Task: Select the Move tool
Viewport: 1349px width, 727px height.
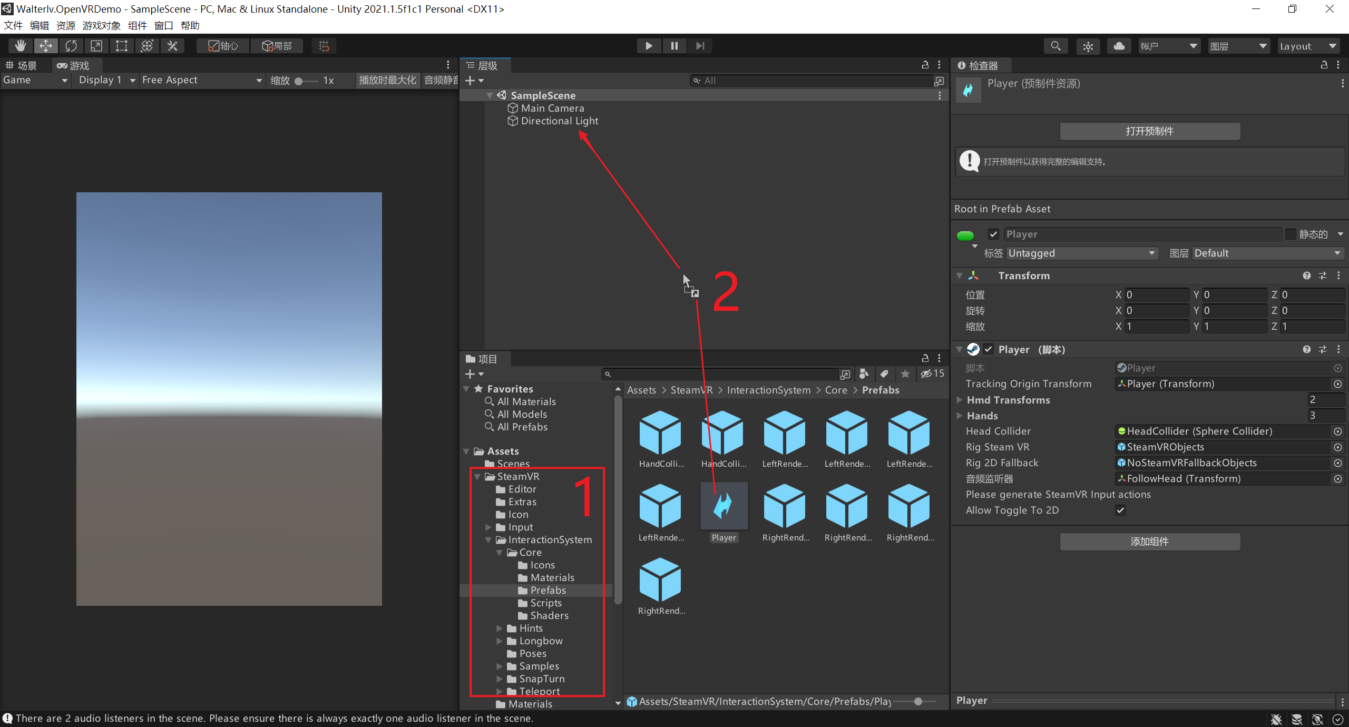Action: (x=46, y=46)
